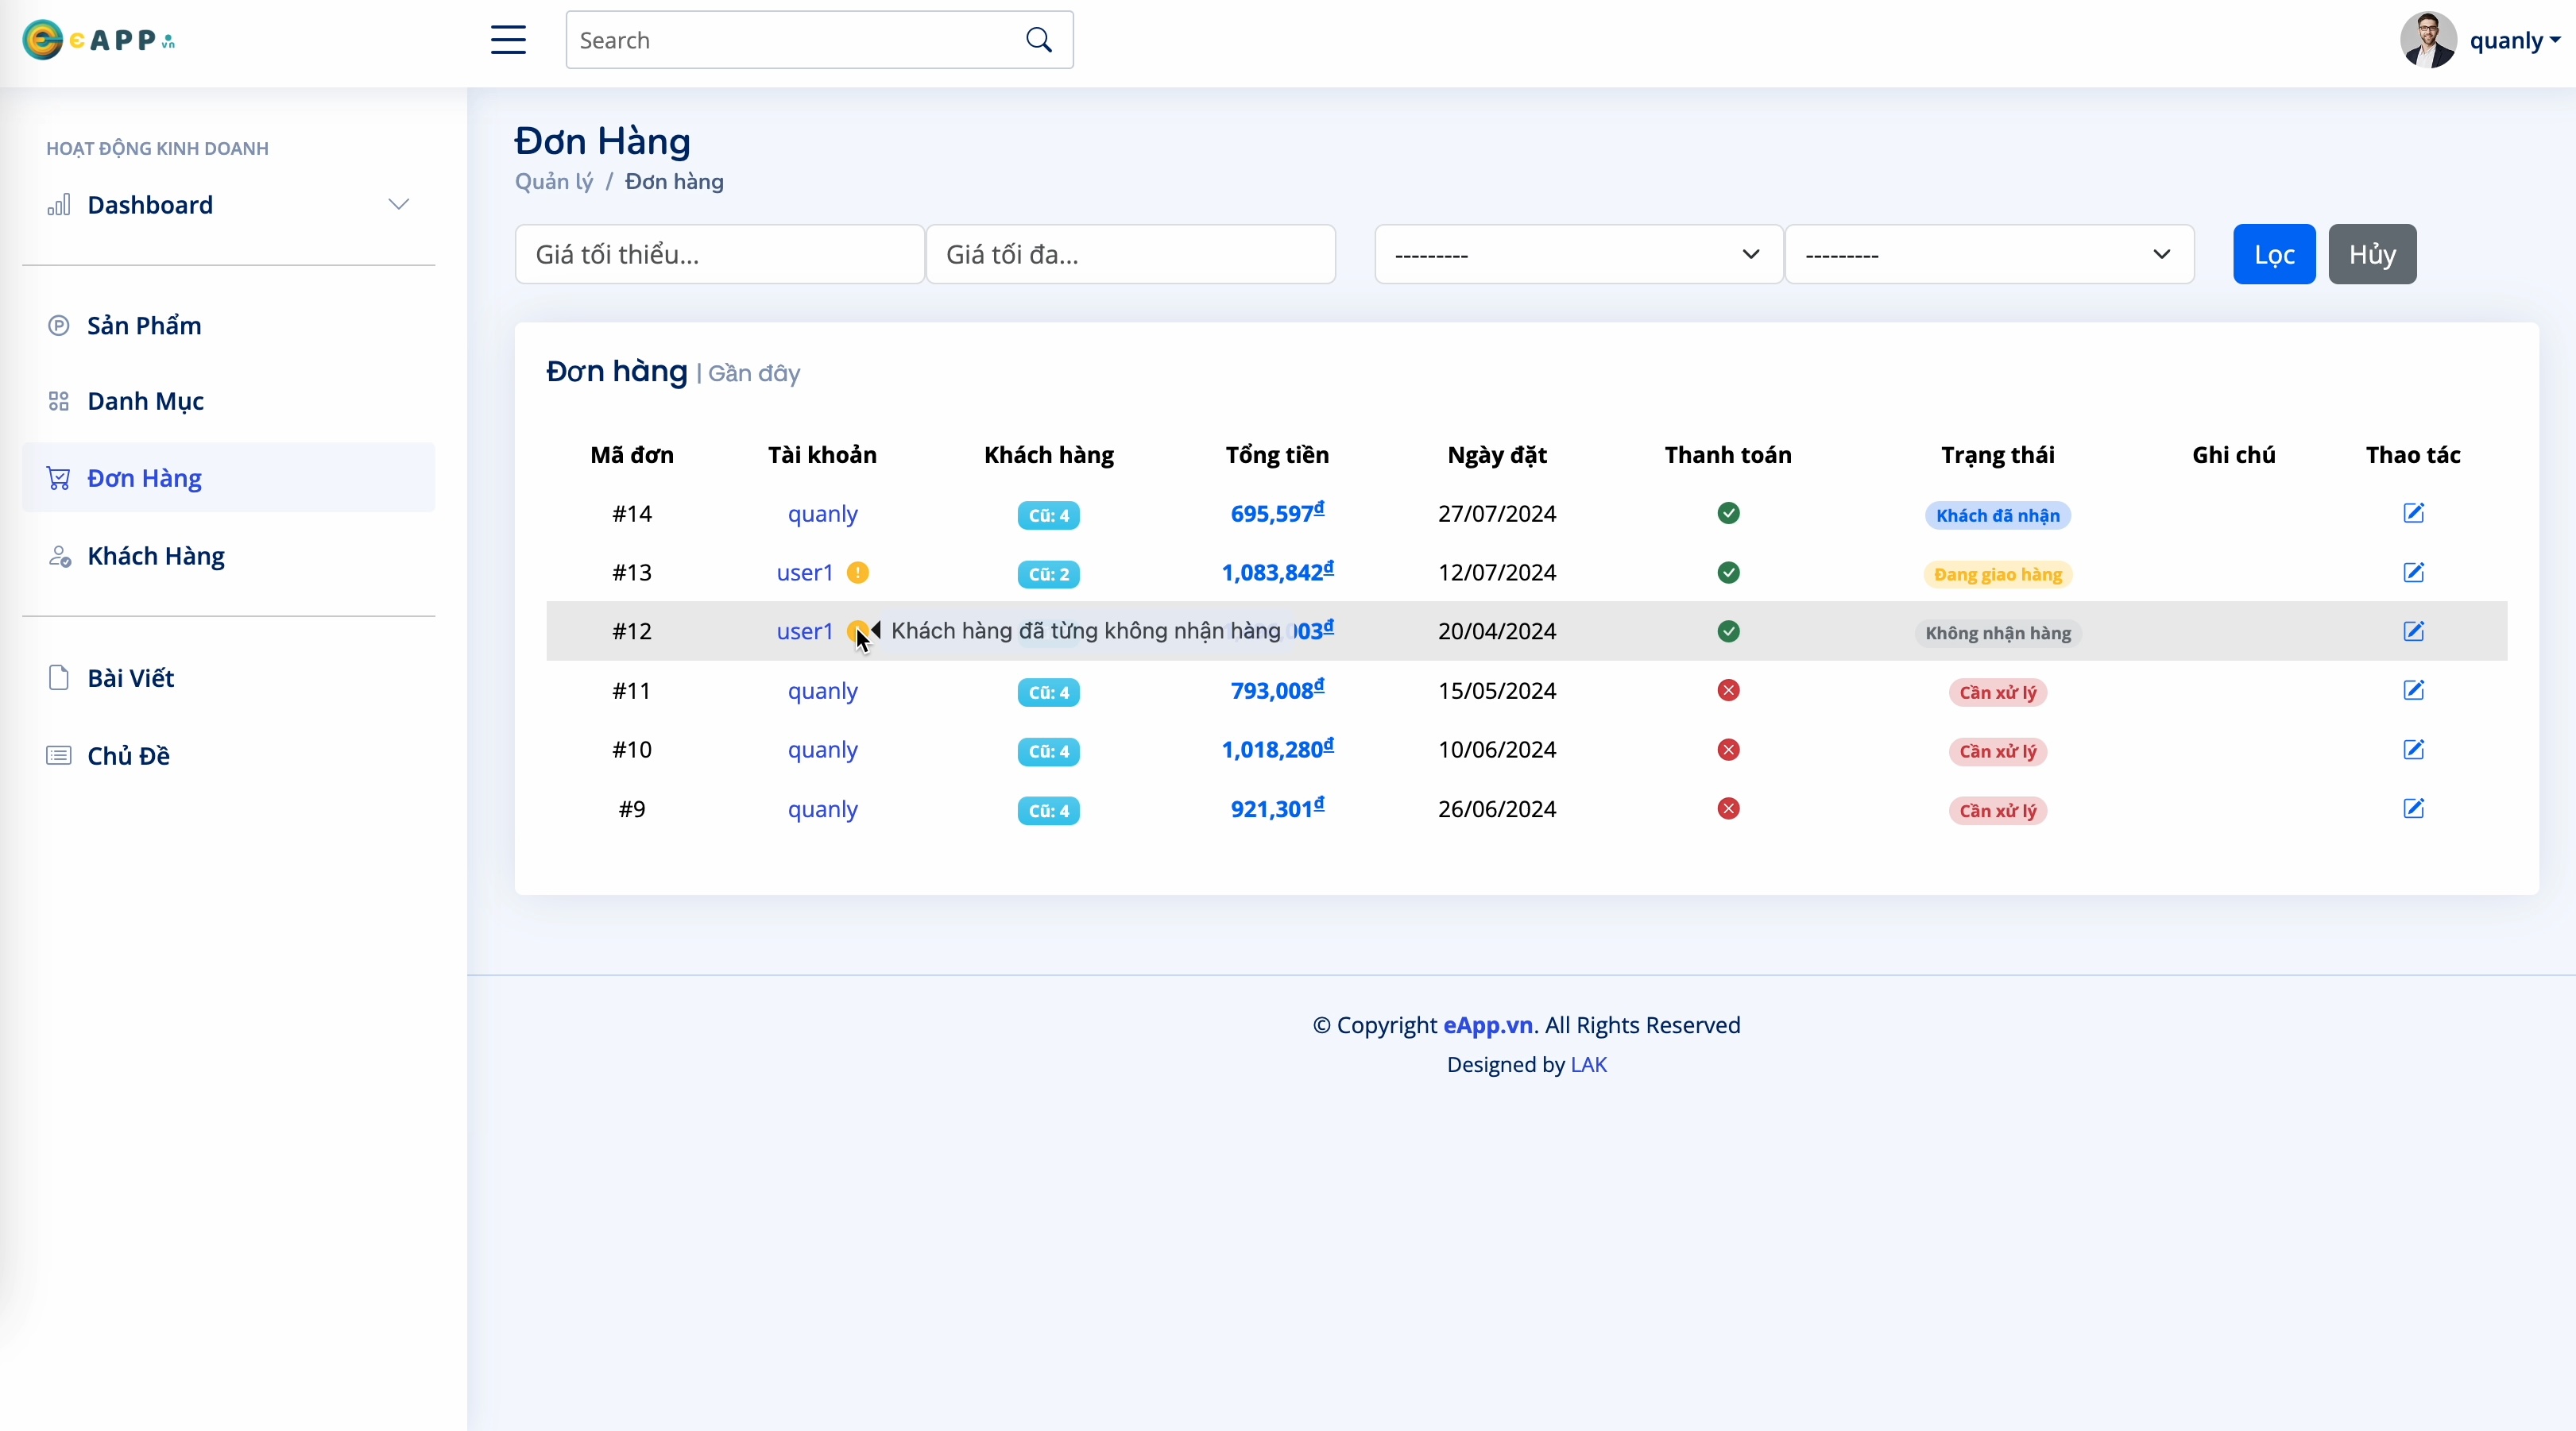Click red unpaid icon for order #10

click(1728, 750)
